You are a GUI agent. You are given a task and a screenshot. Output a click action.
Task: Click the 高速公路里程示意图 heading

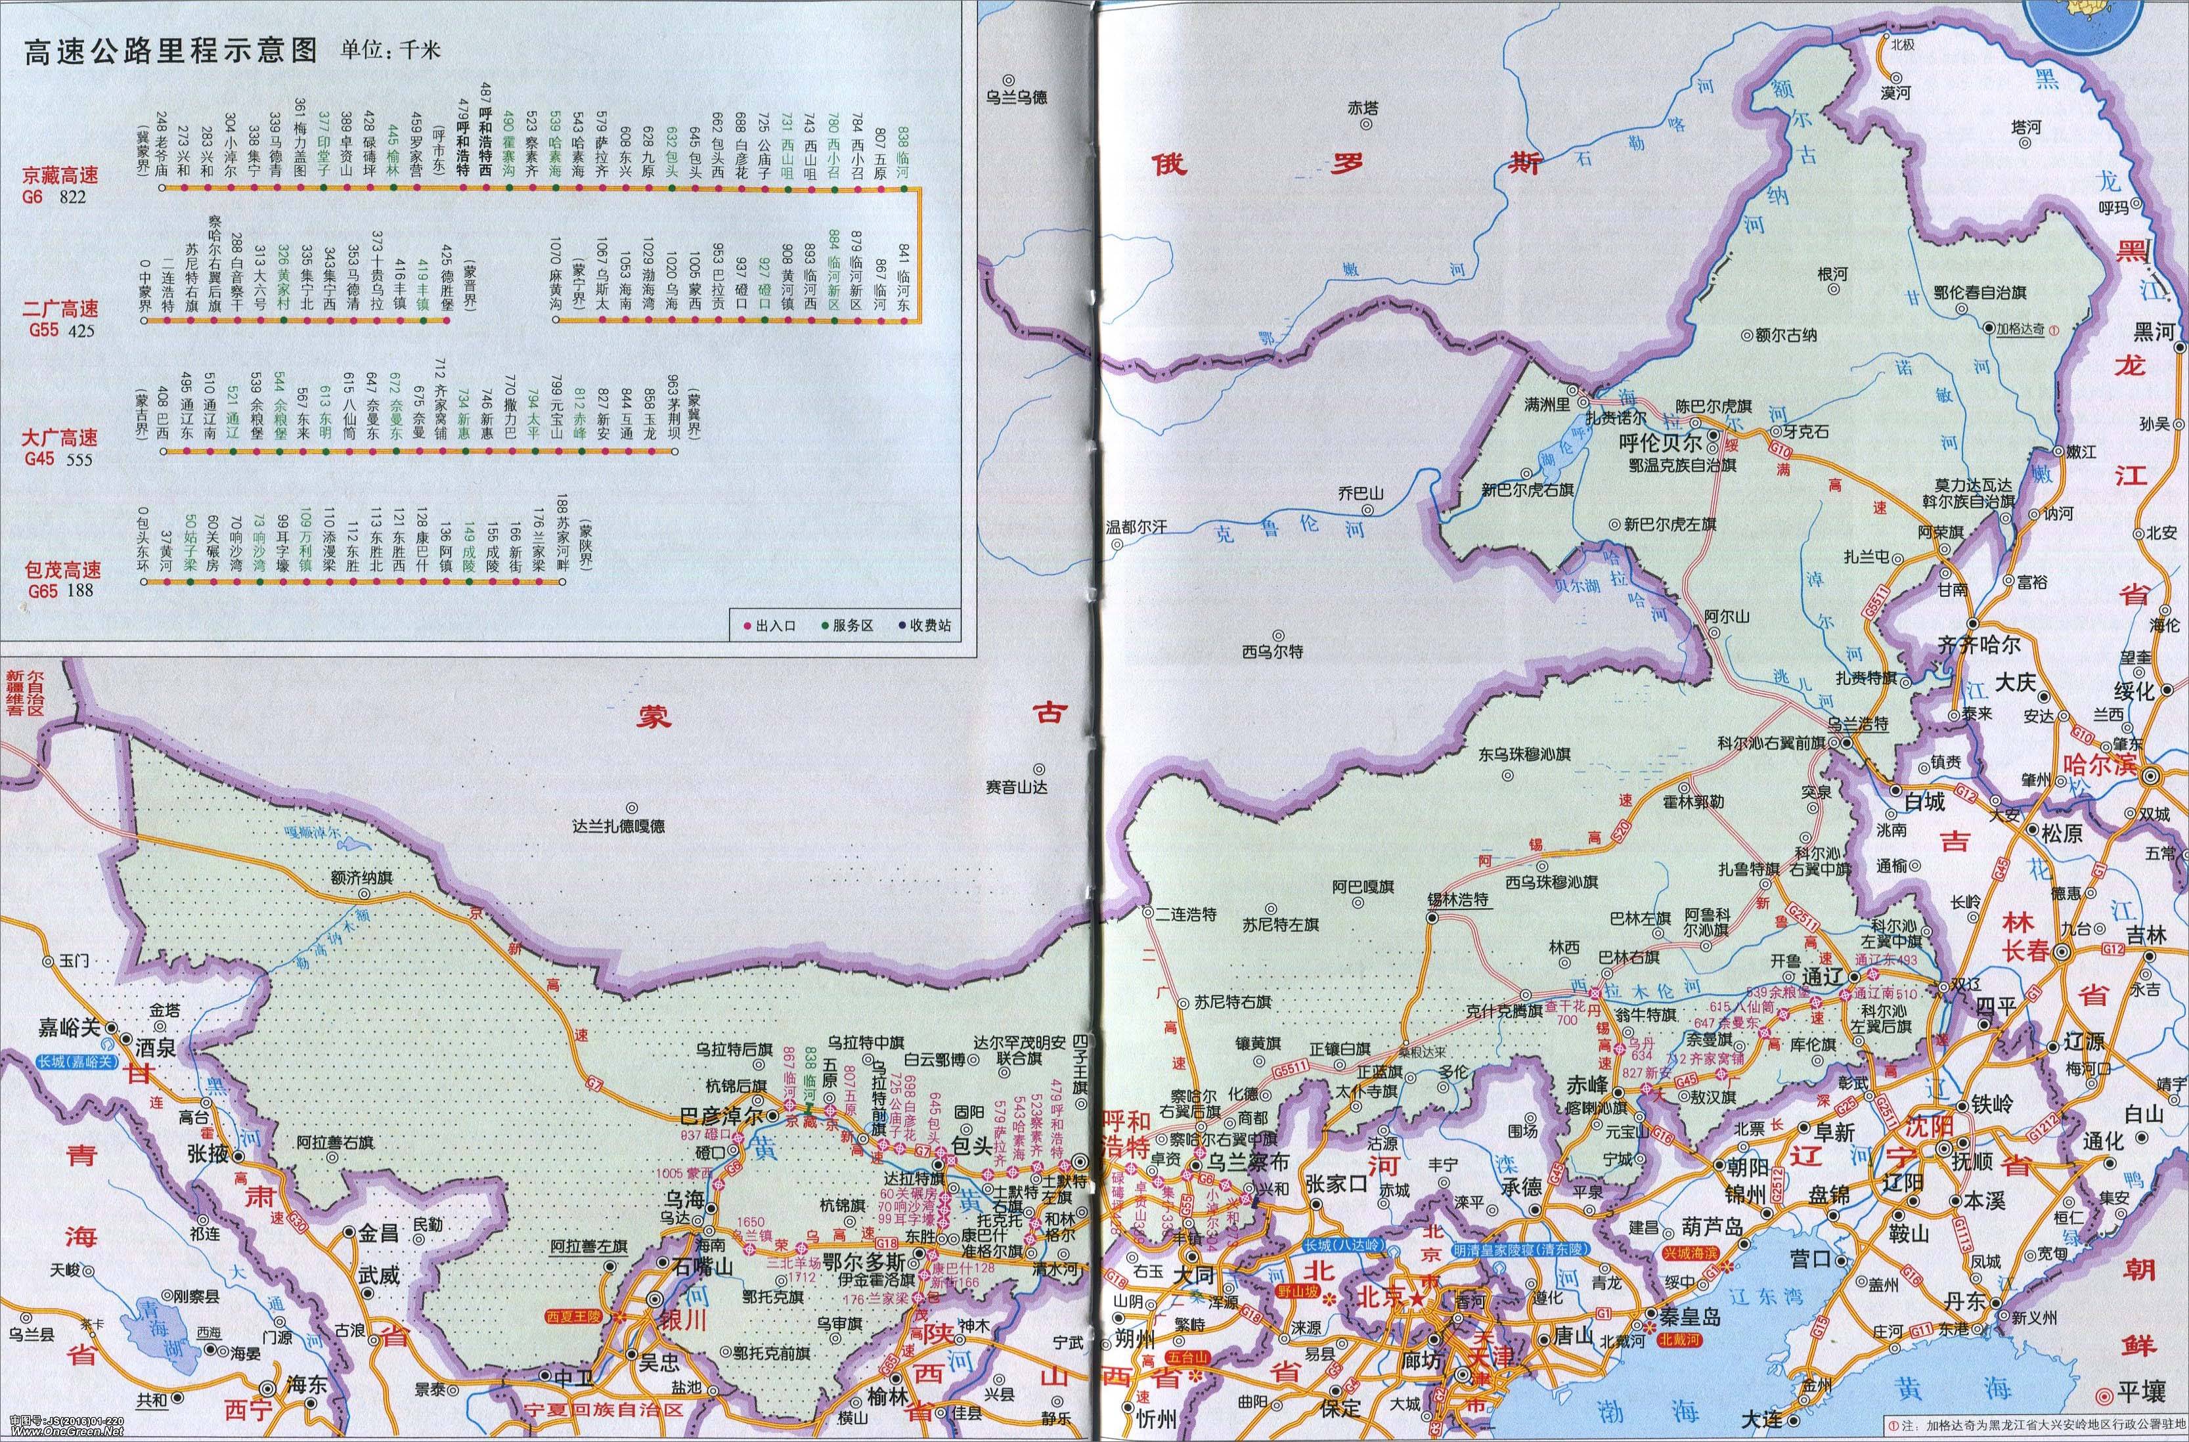coord(170,51)
